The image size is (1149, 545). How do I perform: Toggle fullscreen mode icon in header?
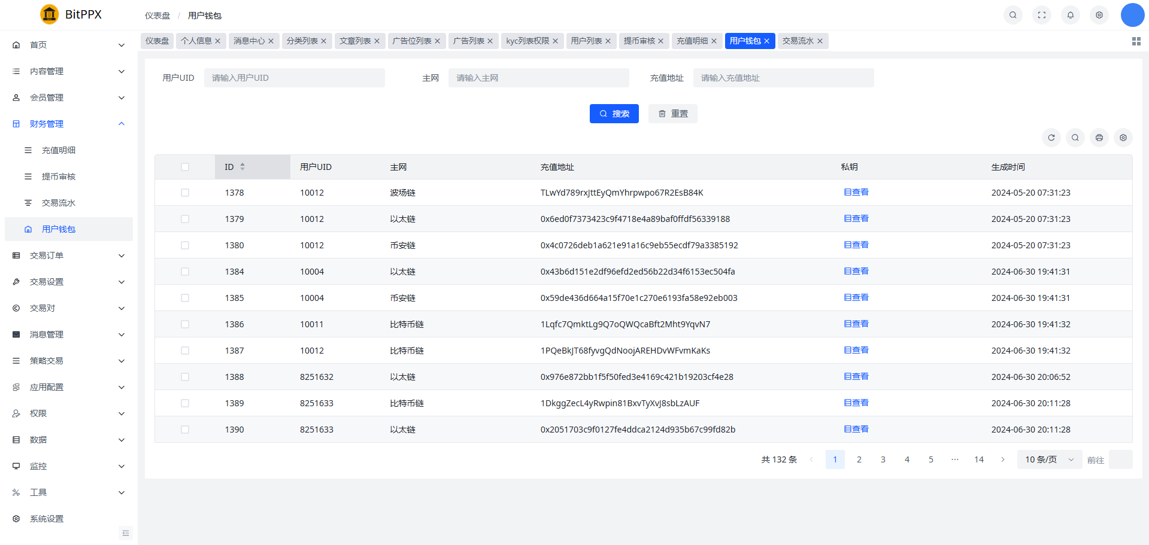pos(1041,15)
